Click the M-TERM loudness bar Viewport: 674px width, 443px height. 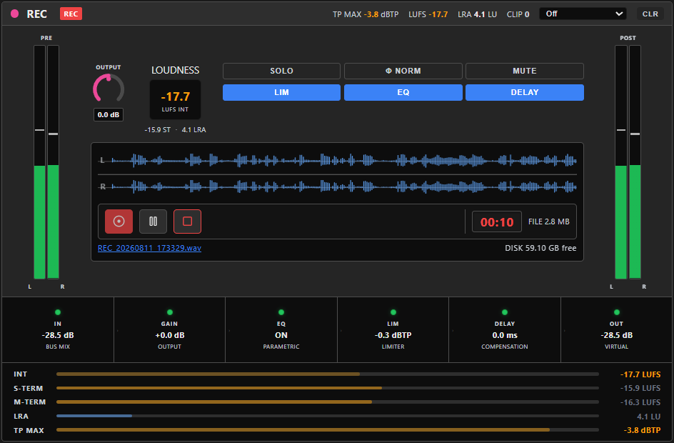tap(328, 402)
